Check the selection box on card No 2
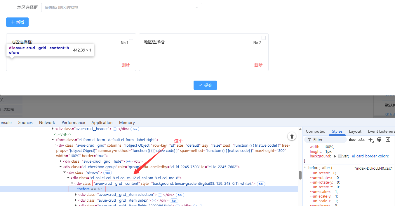Viewport: 395px width, 206px height. pos(264,38)
